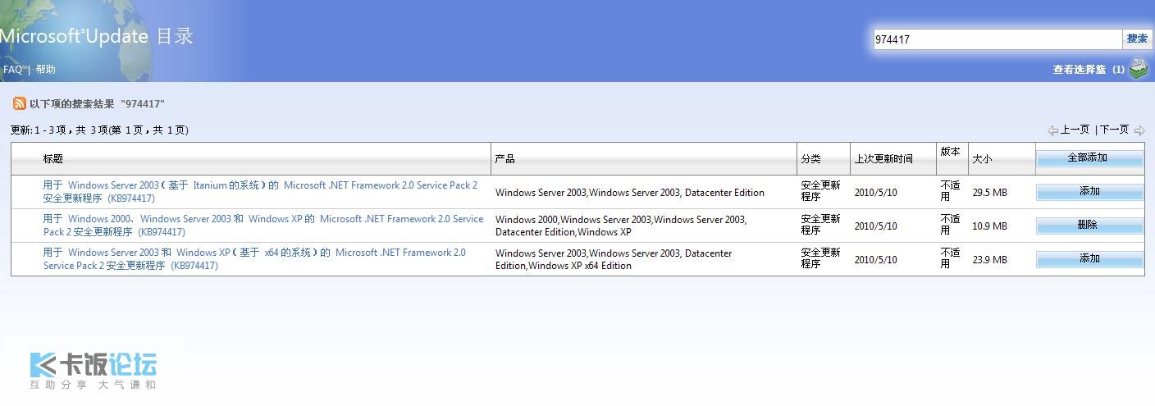
Task: Click the 29.5 MB size cell
Action: [x=989, y=193]
